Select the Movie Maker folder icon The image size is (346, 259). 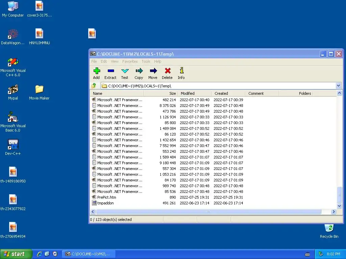pos(39,92)
